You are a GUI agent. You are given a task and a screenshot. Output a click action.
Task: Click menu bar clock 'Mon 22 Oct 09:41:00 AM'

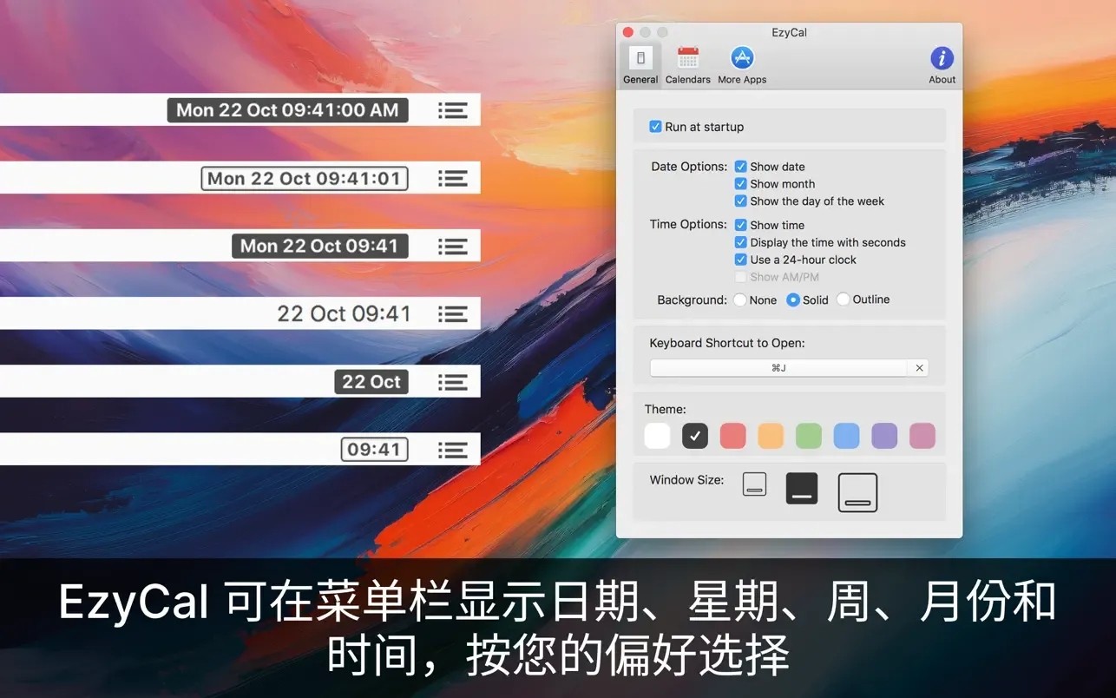(287, 110)
